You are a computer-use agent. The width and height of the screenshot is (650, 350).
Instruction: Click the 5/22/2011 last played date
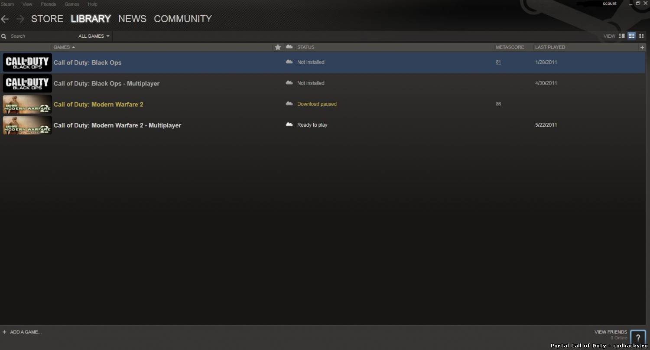(x=546, y=124)
